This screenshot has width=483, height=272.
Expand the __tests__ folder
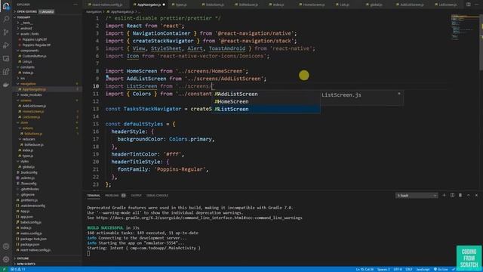pyautogui.click(x=26, y=23)
